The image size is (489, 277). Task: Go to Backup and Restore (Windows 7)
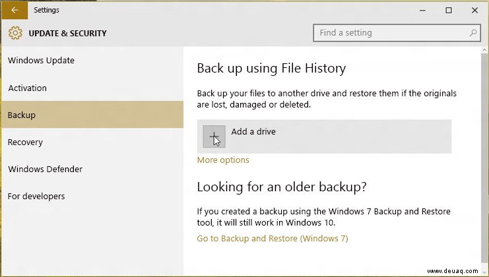273,239
